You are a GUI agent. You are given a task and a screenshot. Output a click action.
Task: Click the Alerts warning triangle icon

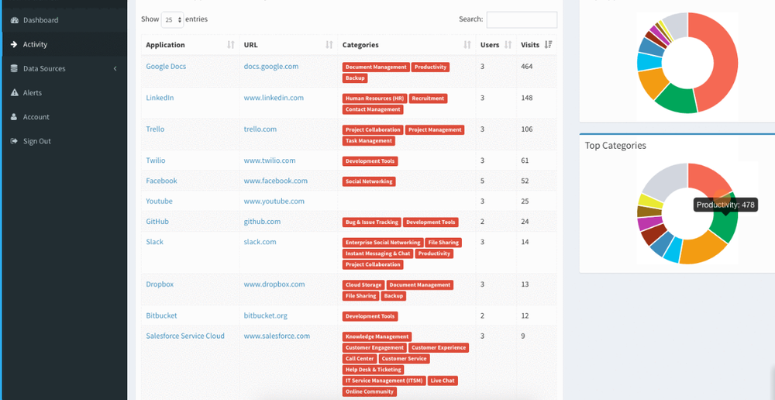coord(14,93)
